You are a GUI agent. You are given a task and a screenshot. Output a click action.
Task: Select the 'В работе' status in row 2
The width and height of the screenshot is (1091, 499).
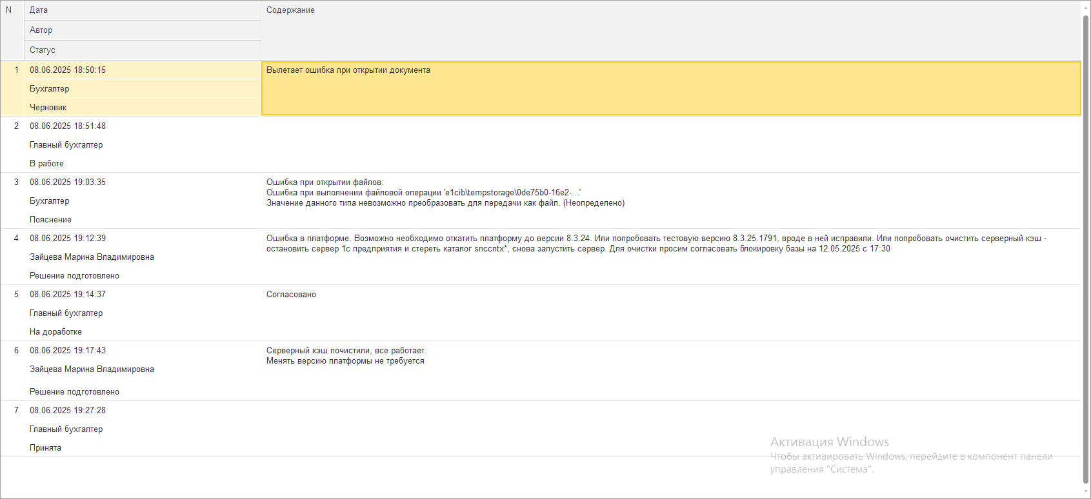click(46, 164)
